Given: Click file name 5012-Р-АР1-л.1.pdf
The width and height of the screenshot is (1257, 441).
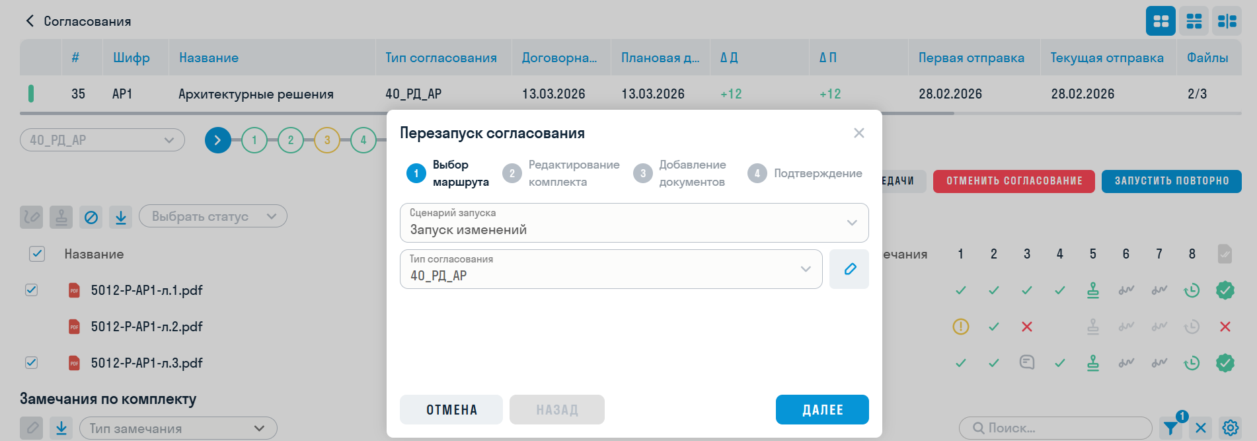Looking at the screenshot, I should 147,290.
